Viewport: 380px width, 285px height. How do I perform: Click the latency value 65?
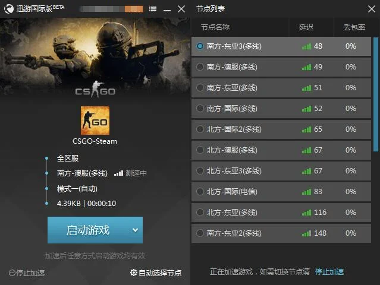(x=318, y=129)
